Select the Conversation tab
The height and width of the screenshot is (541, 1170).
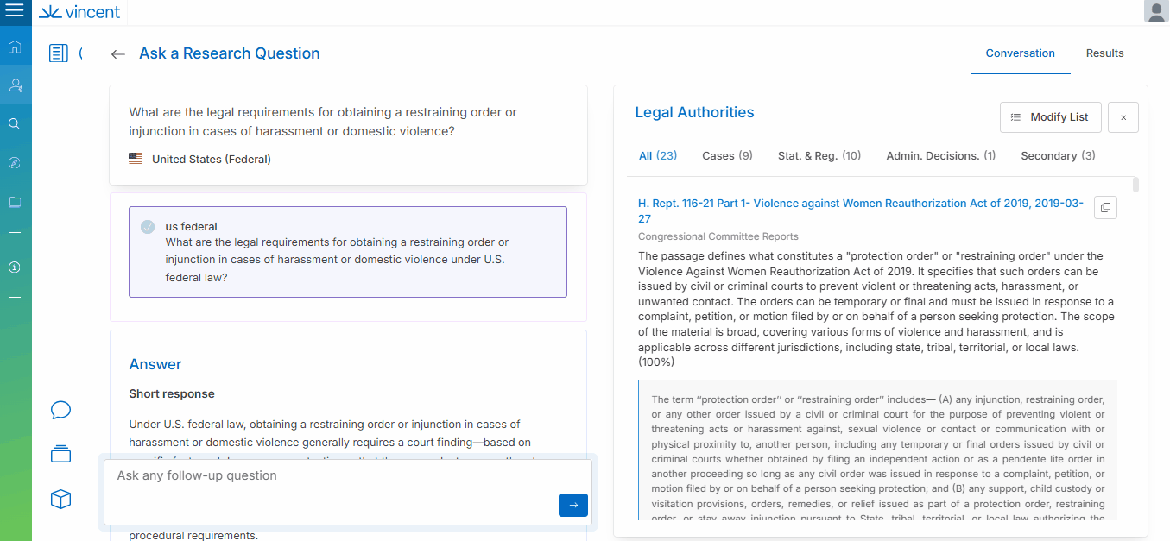tap(1020, 53)
